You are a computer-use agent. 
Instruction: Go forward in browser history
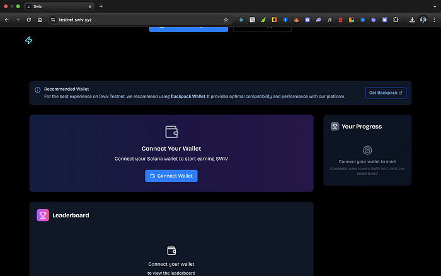18,20
